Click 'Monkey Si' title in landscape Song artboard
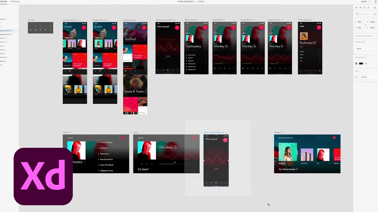This screenshot has width=378, height=212. click(168, 147)
